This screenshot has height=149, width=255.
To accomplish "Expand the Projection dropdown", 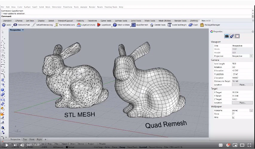I will 251,56.
